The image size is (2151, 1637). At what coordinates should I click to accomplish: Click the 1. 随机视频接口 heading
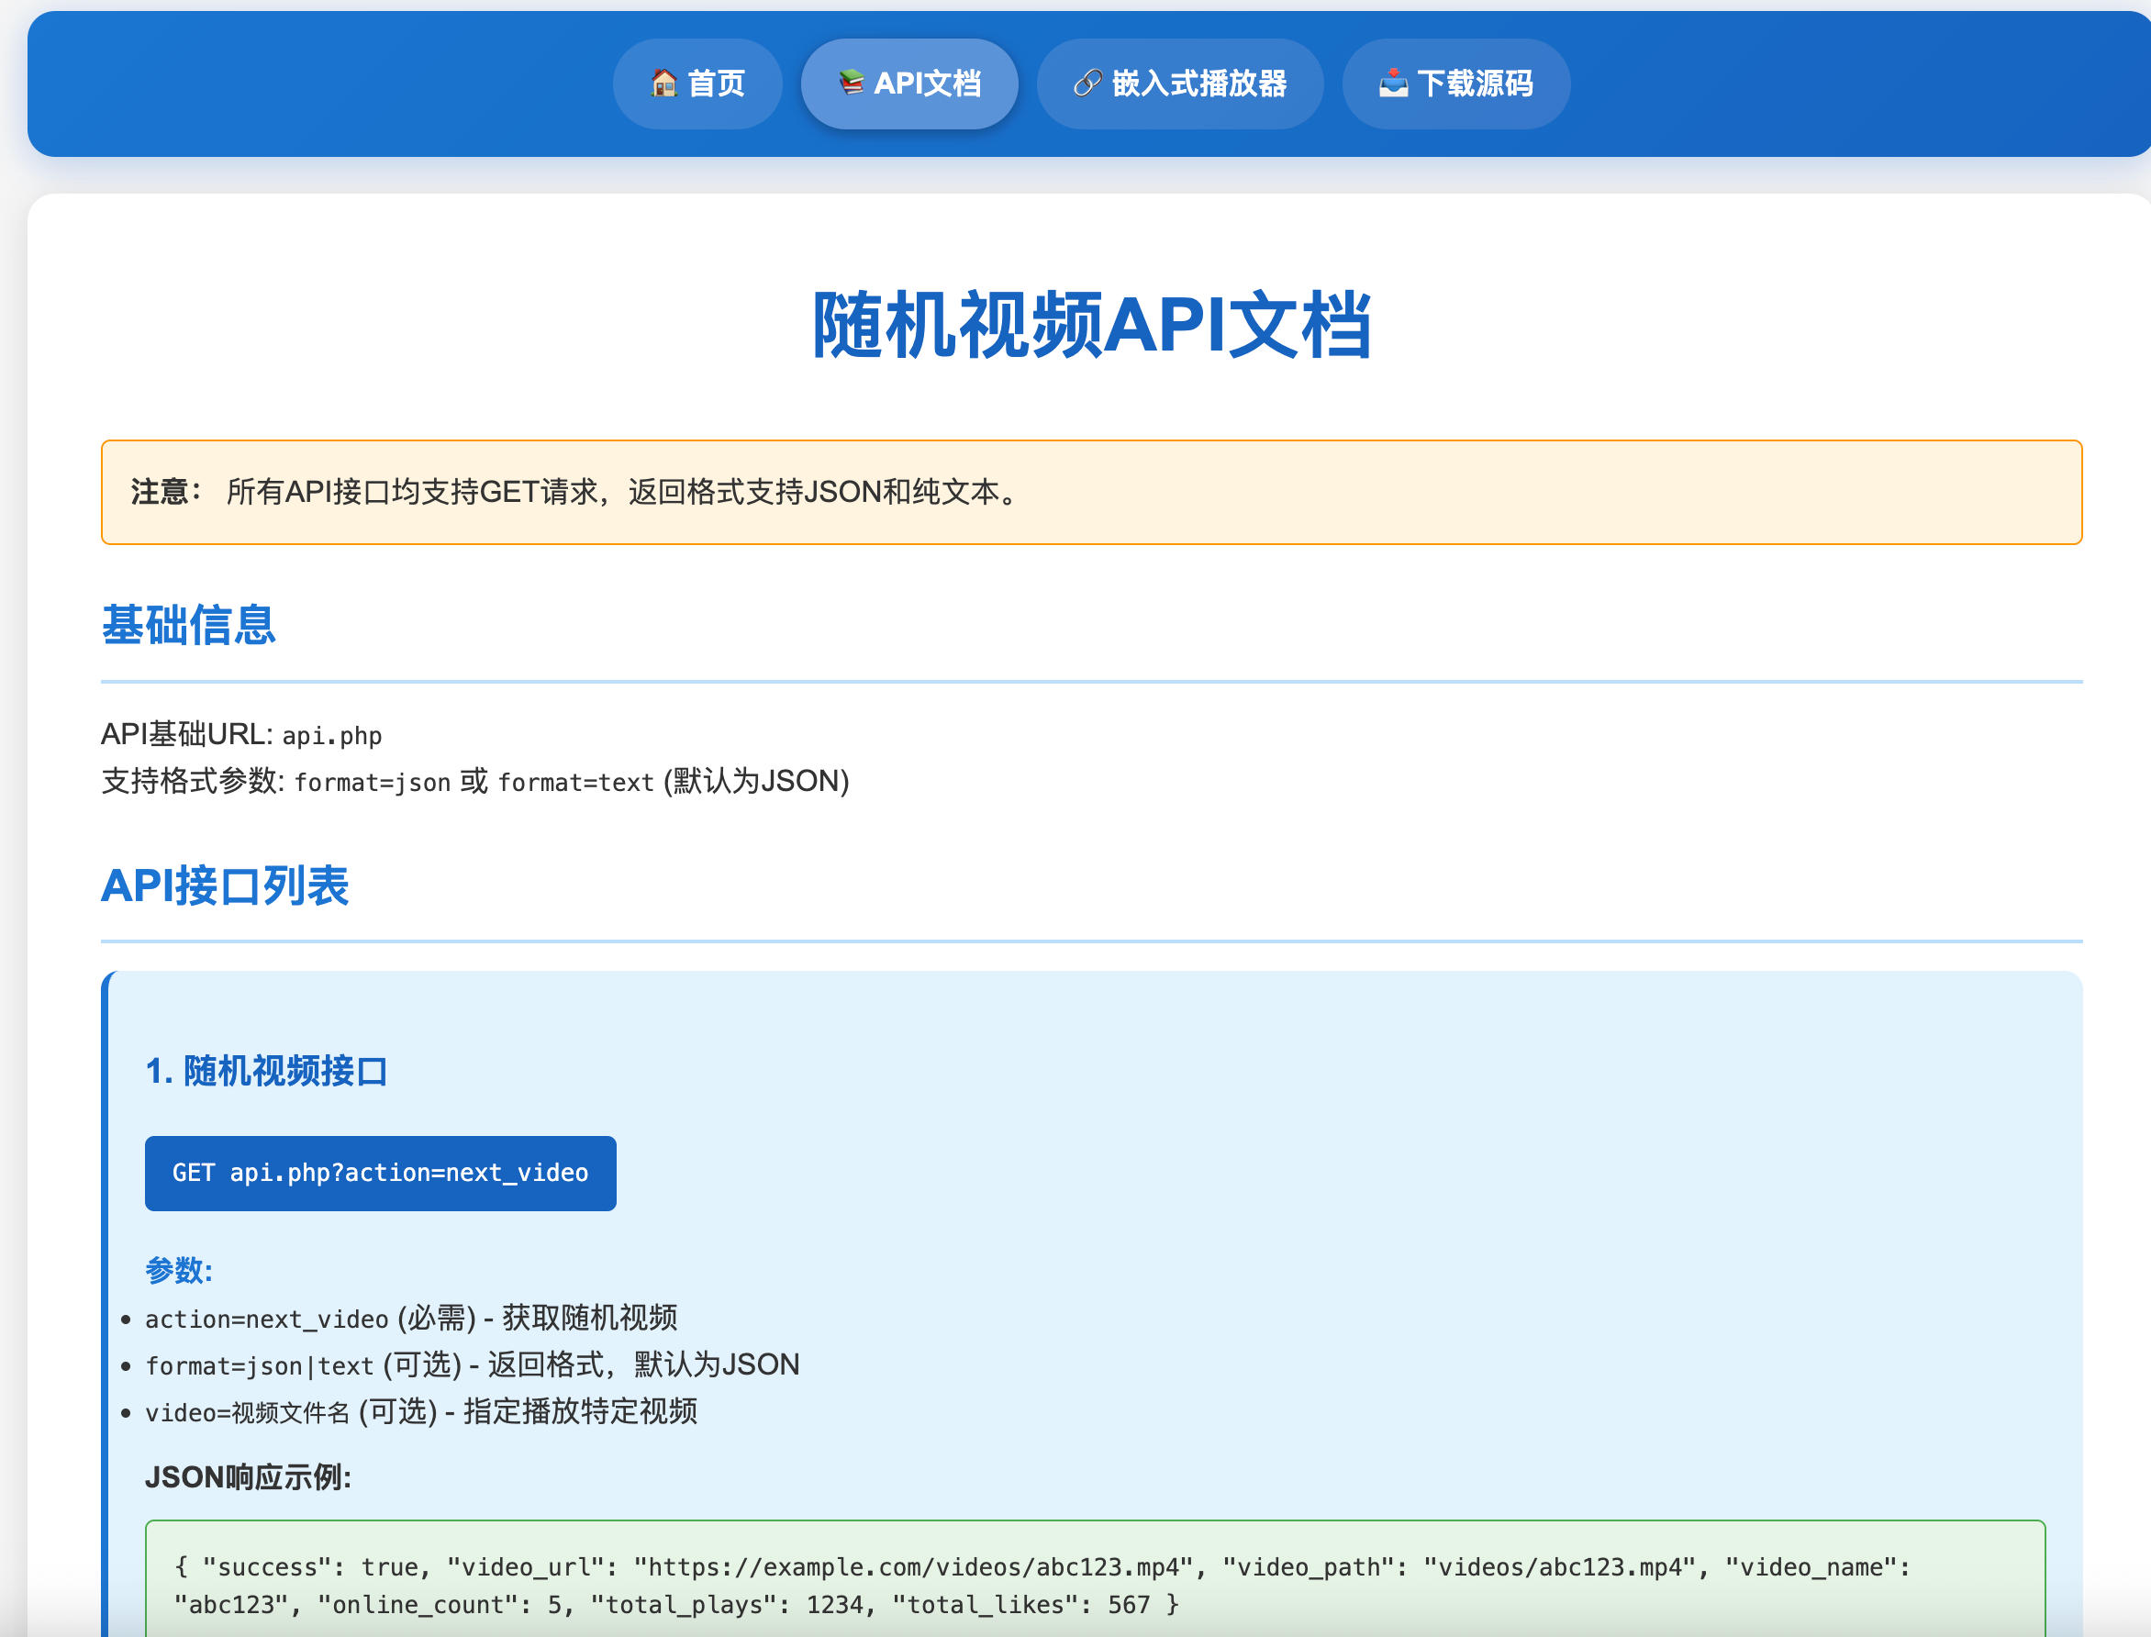point(266,1071)
